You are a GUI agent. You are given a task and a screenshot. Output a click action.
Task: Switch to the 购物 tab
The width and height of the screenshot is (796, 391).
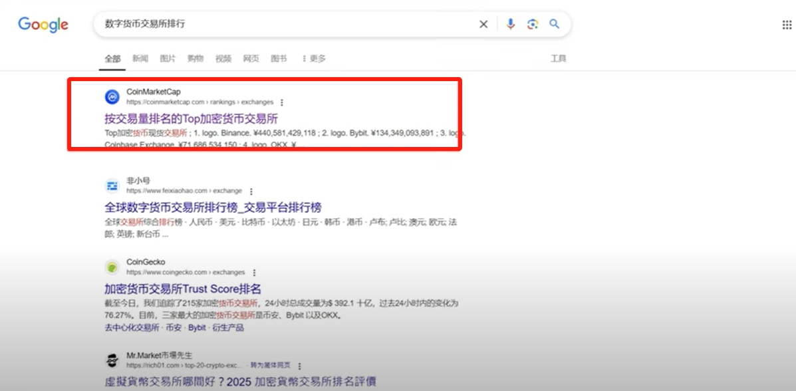click(195, 59)
